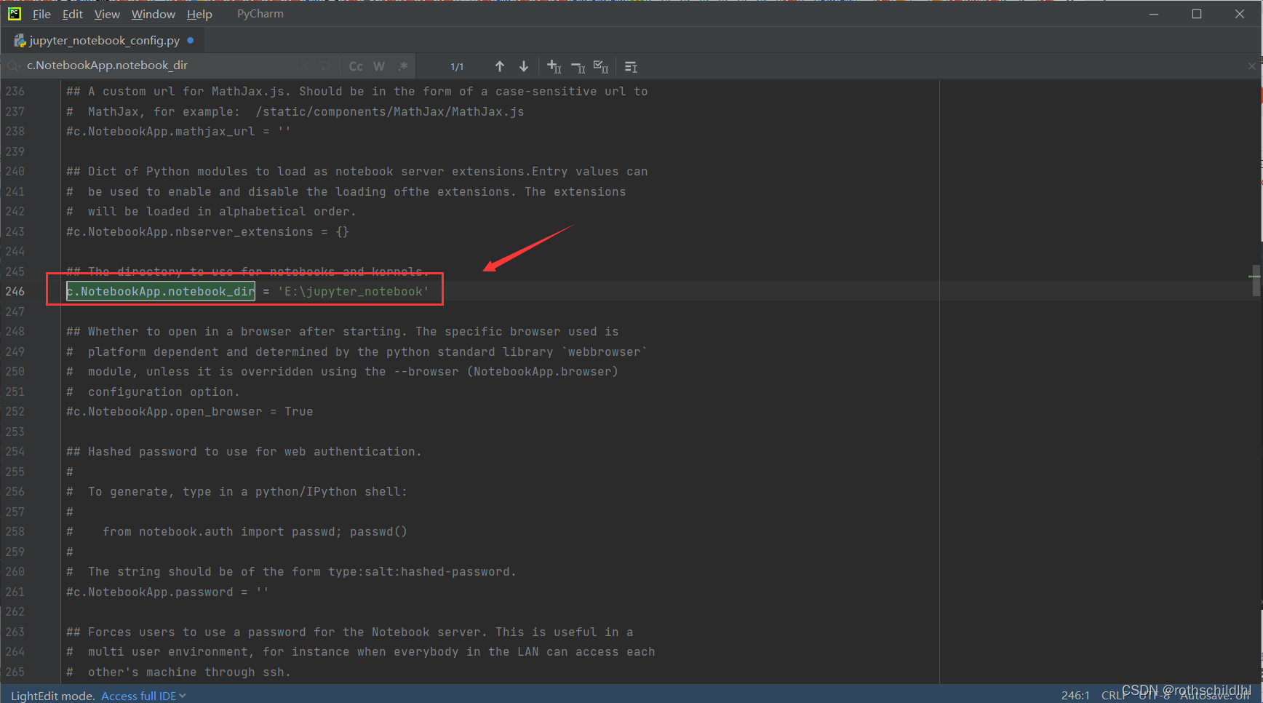Toggle Regex (.*) option in find bar
Screen dimensions: 1263x703
point(402,66)
